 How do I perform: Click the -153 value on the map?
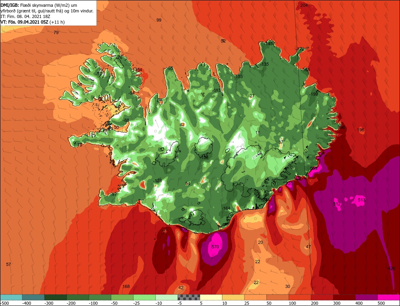[238, 76]
